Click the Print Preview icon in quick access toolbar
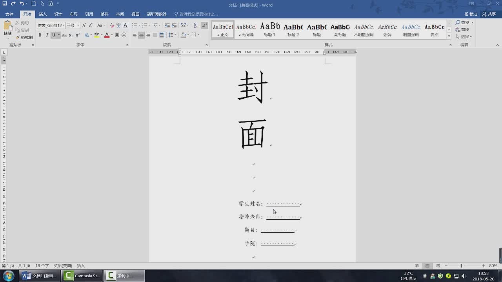502x282 pixels. (51, 4)
